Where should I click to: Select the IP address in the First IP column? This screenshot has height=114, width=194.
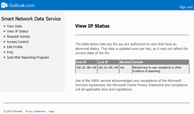point(86,67)
